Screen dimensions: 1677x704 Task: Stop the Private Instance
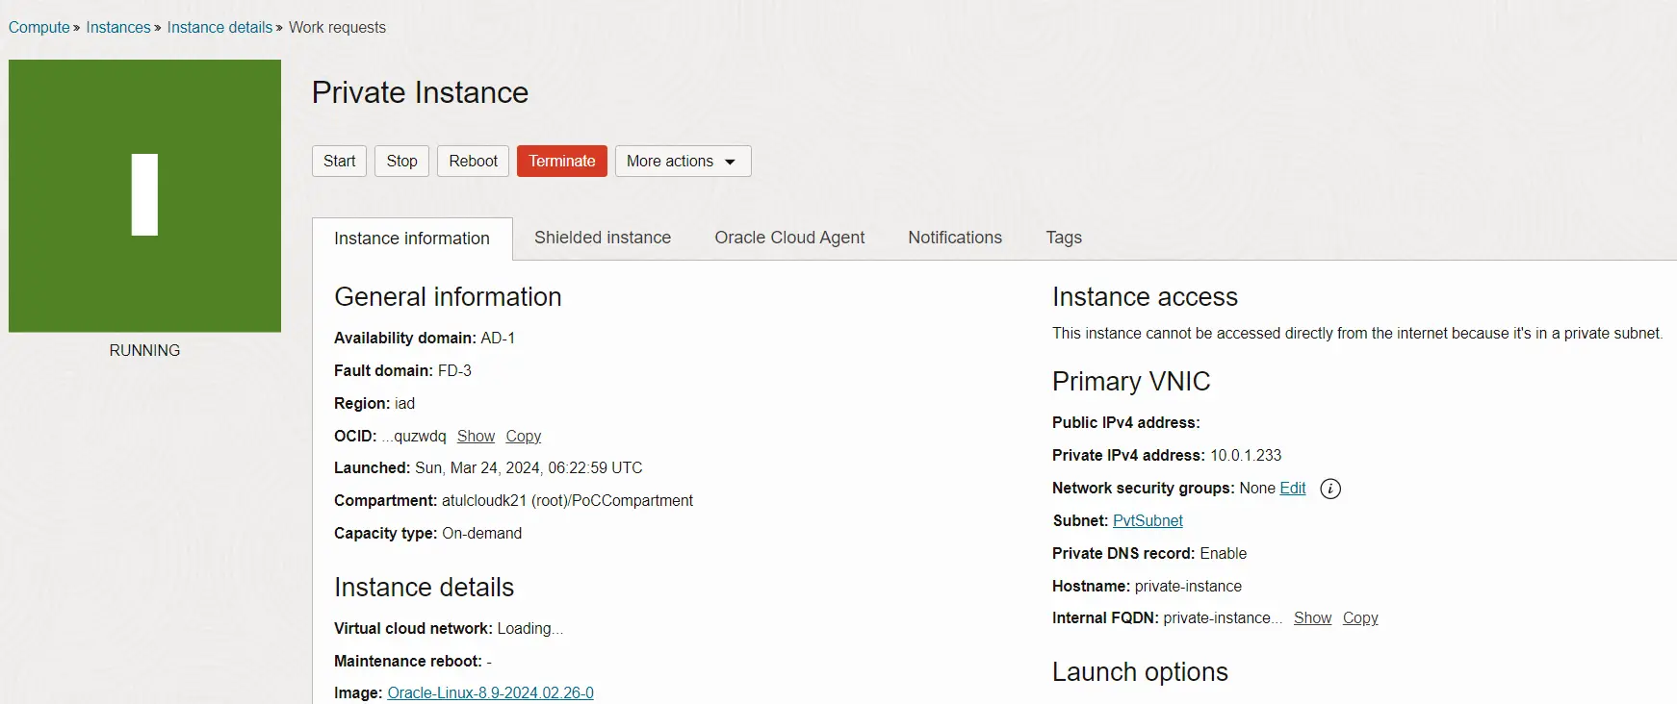pos(401,162)
